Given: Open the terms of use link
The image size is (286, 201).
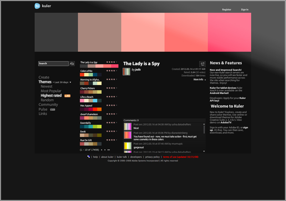Looking at the screenshot, I should click(181, 157).
